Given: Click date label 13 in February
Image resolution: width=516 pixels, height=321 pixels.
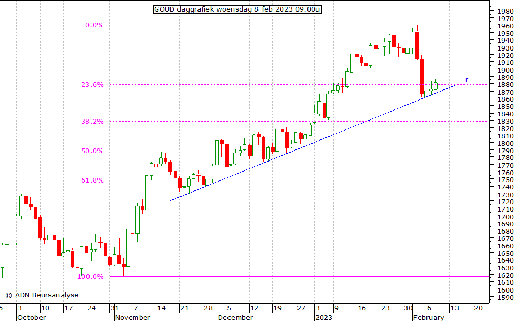Looking at the screenshot, I should (454, 308).
